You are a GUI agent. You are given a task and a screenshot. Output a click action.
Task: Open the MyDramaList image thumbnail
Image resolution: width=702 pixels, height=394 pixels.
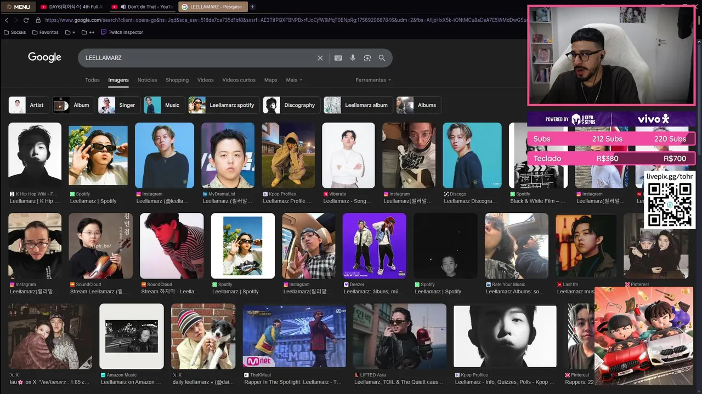click(228, 155)
